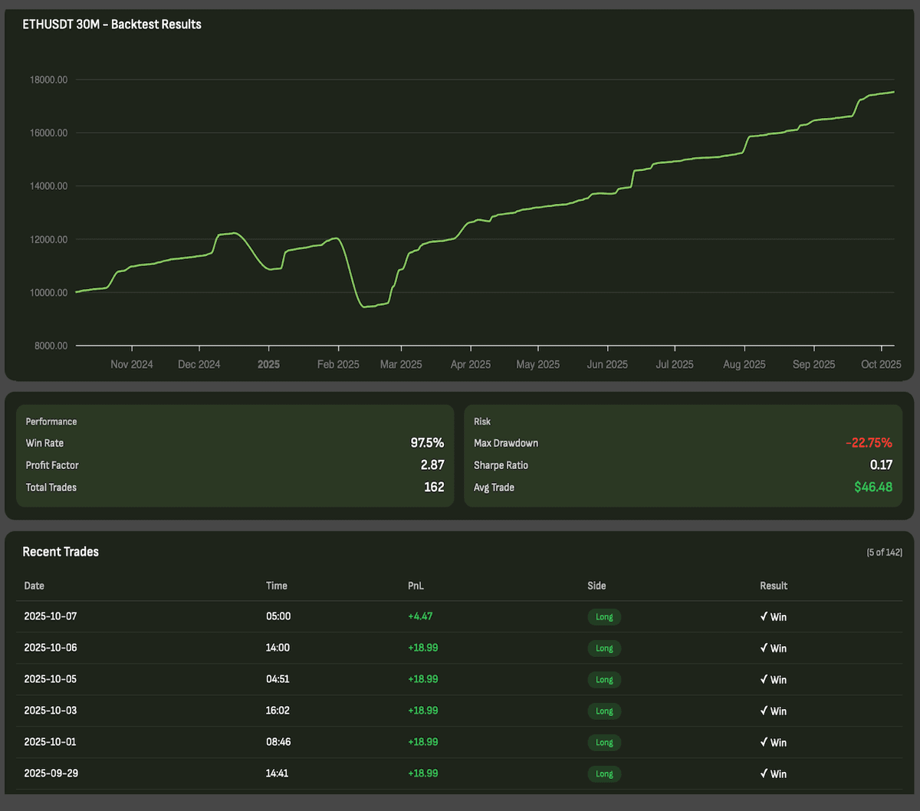
Task: Click the green Long badge on 2025-10-07 trade
Action: coord(604,616)
